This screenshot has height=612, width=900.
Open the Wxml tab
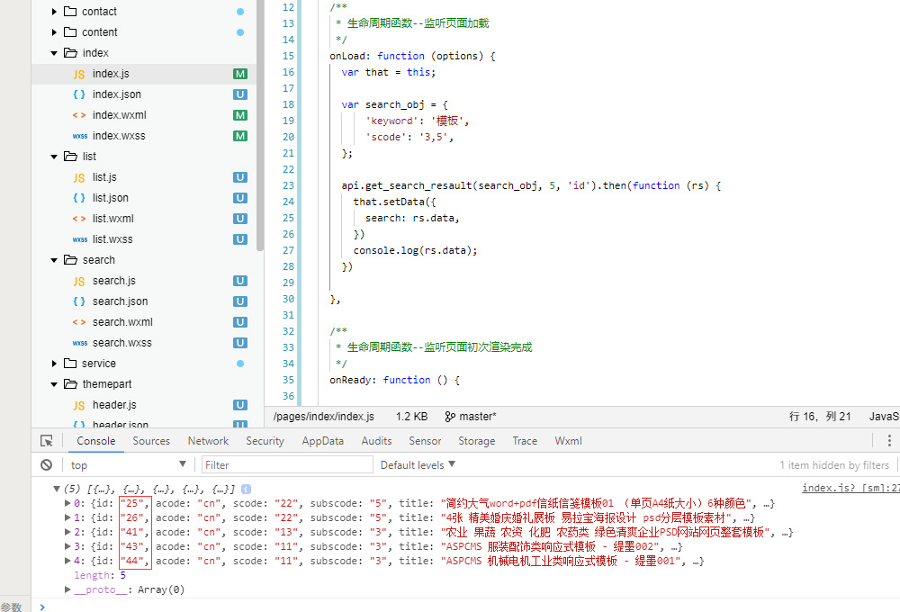tap(568, 441)
